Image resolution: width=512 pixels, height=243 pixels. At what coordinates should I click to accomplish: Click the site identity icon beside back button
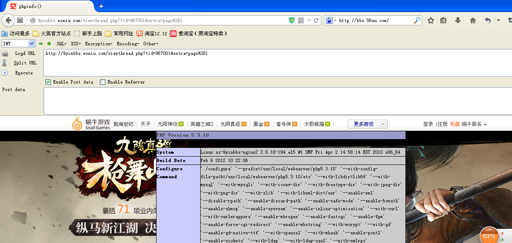click(x=20, y=20)
